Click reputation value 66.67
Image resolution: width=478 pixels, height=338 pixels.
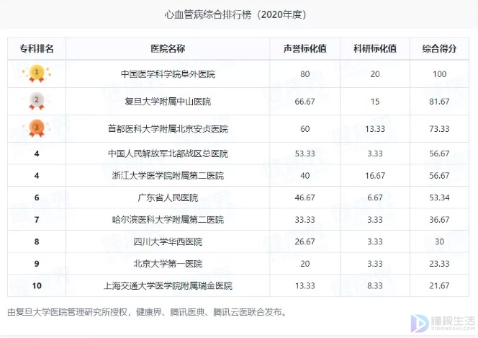305,102
